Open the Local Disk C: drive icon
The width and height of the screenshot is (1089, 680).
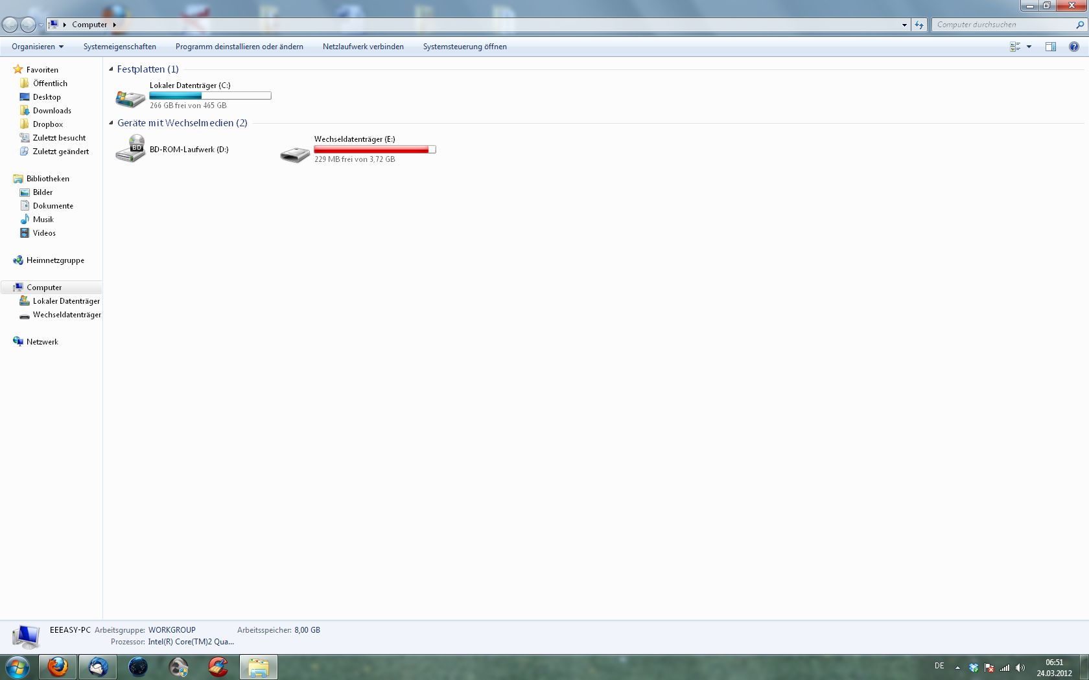point(130,98)
